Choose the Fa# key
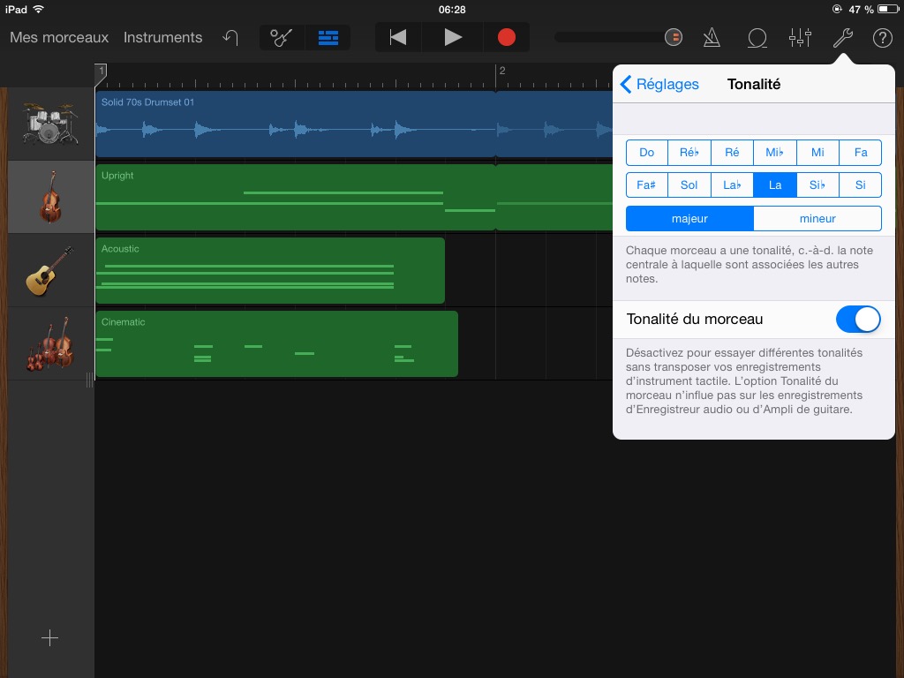904x678 pixels. 646,185
